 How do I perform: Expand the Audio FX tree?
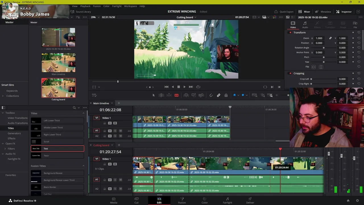3,154
